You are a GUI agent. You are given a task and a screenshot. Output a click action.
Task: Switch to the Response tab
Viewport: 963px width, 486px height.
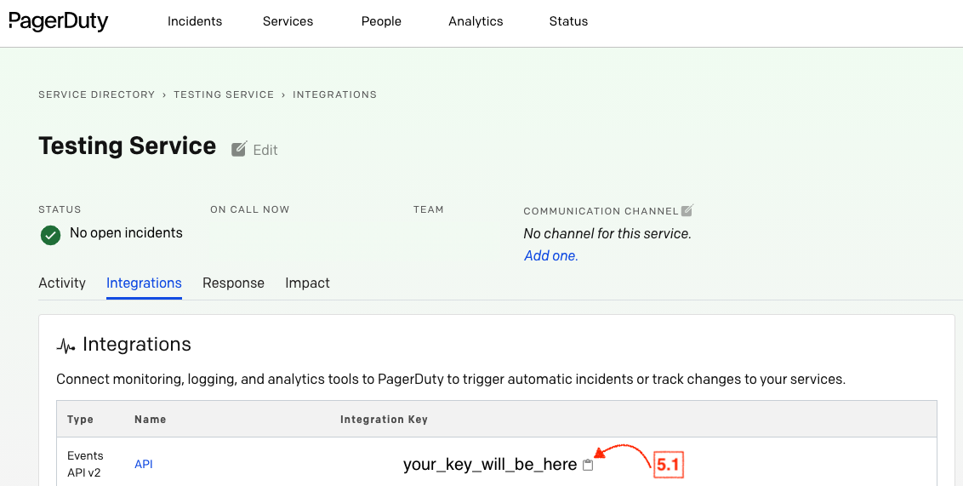tap(233, 283)
